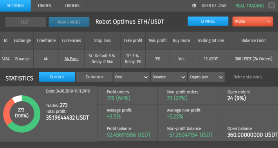Viewport: 278px width, 148px height.
Task: Click the Delete statistics link
Action: pyautogui.click(x=247, y=77)
